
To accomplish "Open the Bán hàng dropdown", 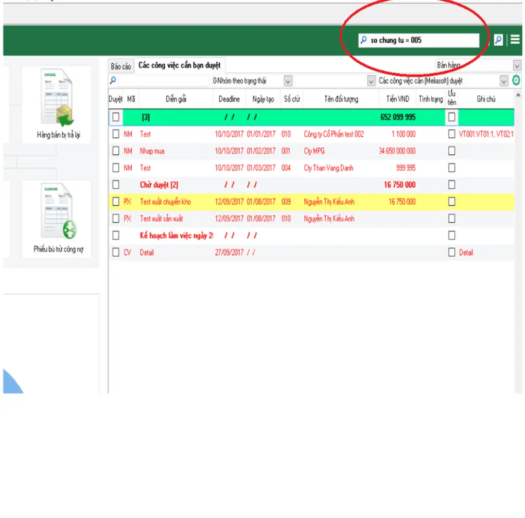I will pos(517,65).
